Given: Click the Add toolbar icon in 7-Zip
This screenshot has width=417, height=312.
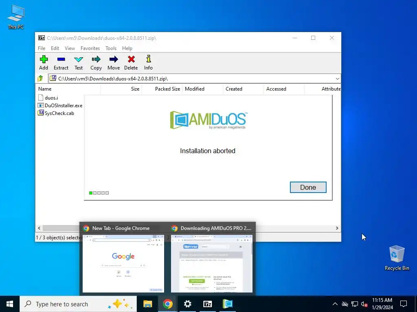Looking at the screenshot, I should (x=44, y=63).
